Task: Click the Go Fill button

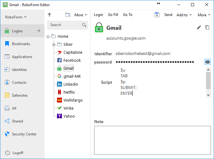Action: (113, 15)
